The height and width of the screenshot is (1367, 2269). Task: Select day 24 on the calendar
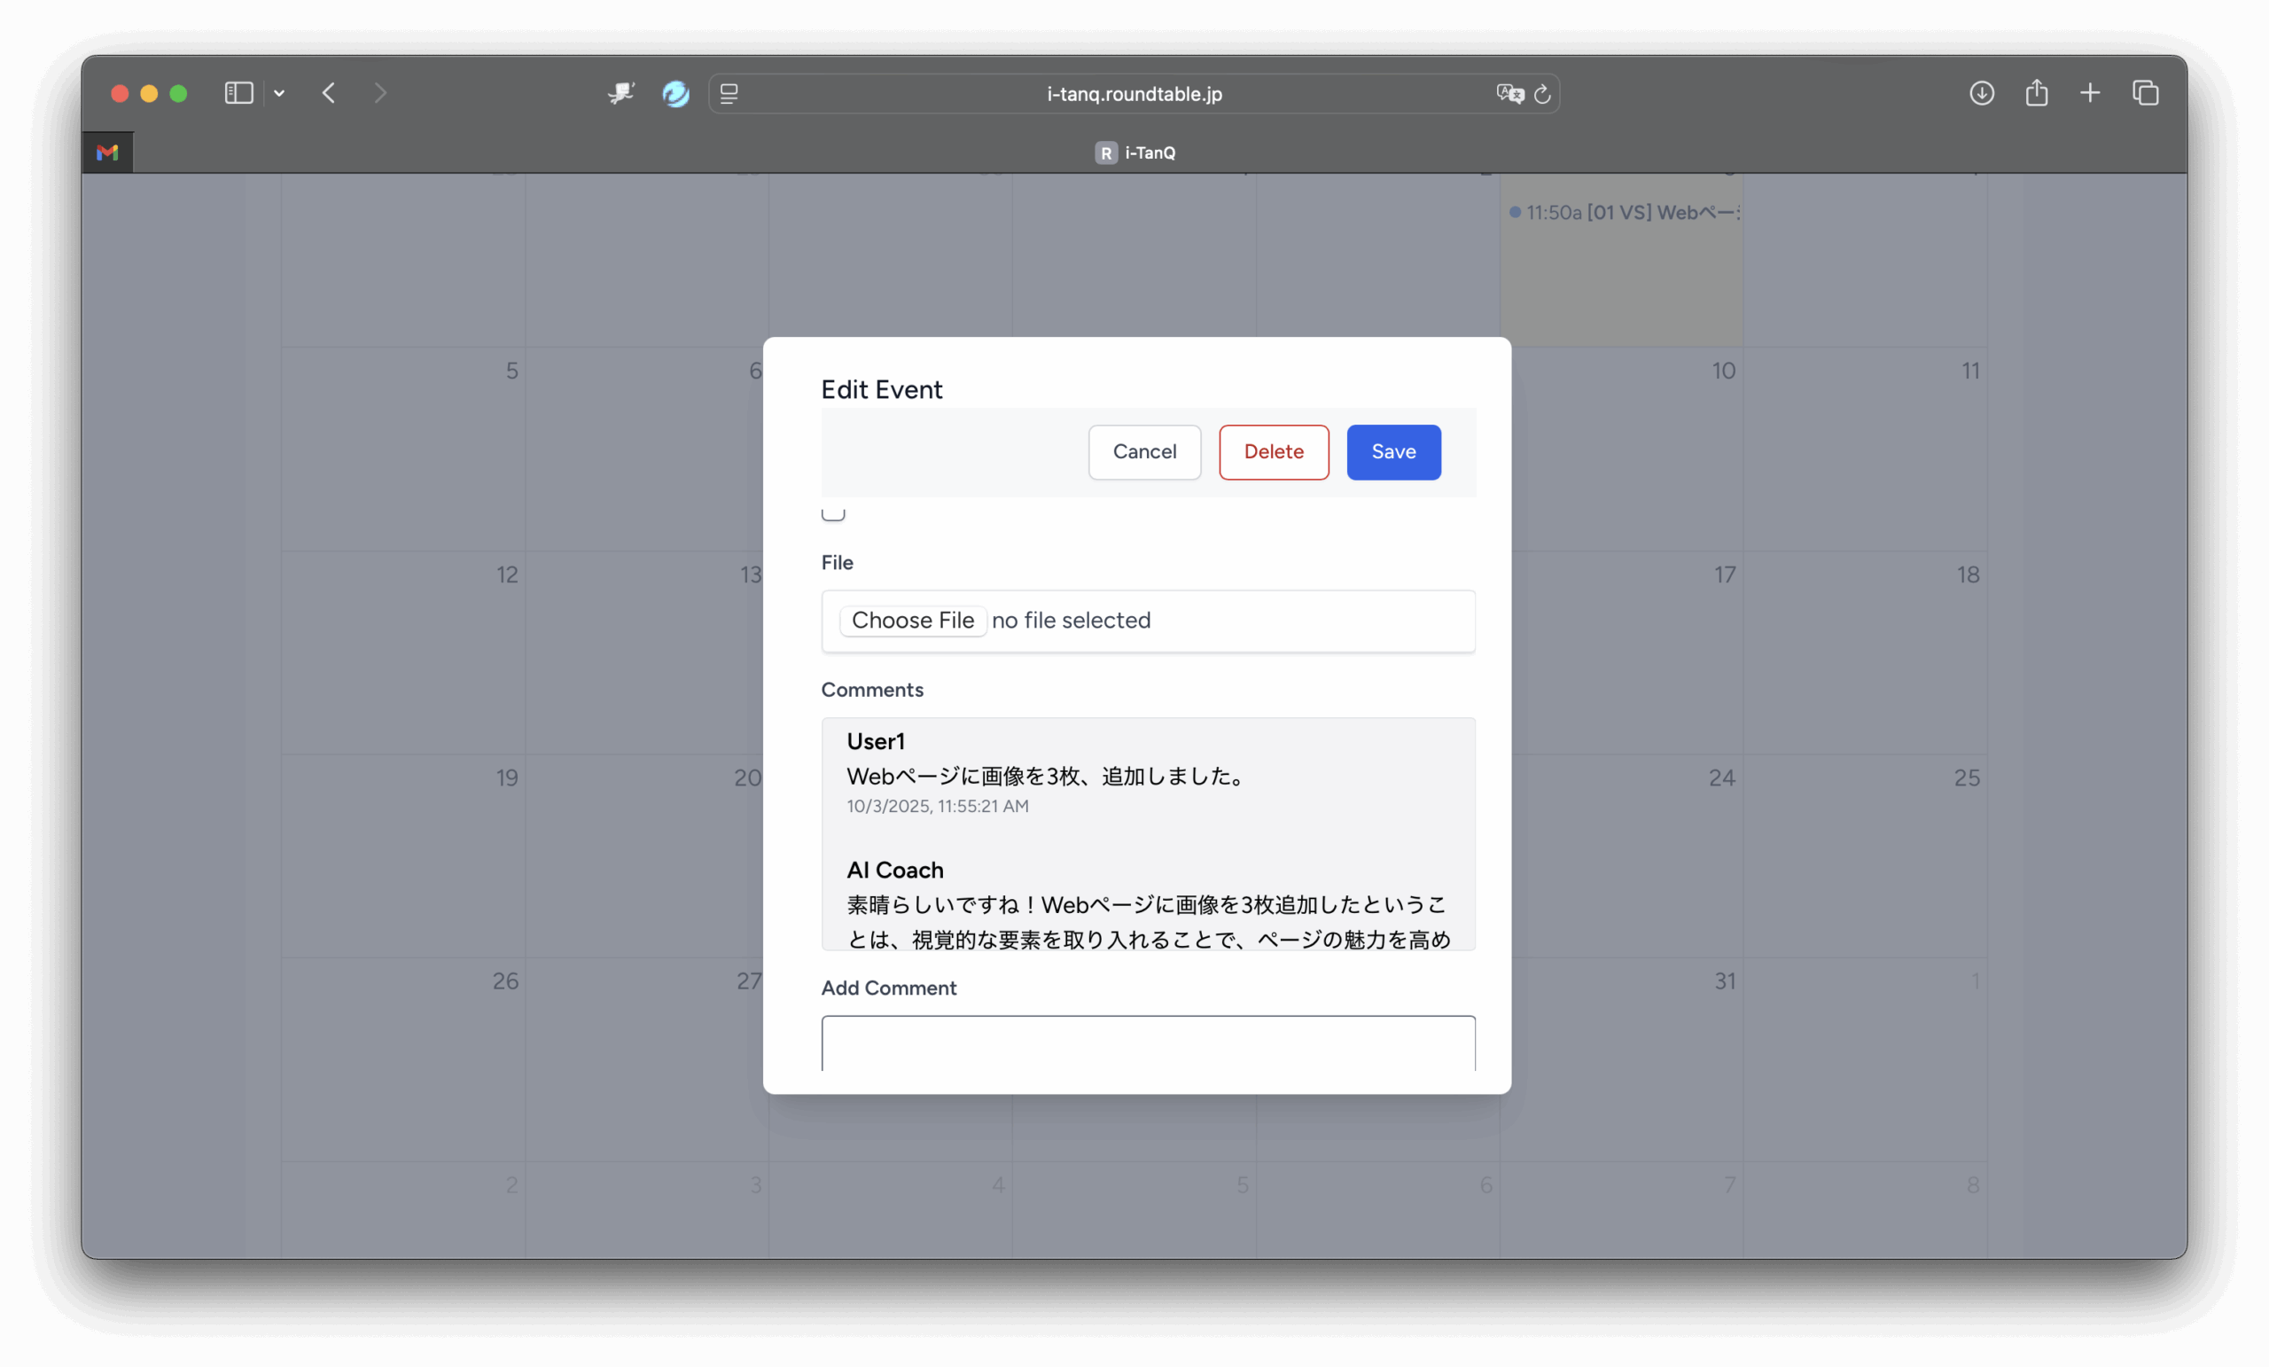[1722, 777]
